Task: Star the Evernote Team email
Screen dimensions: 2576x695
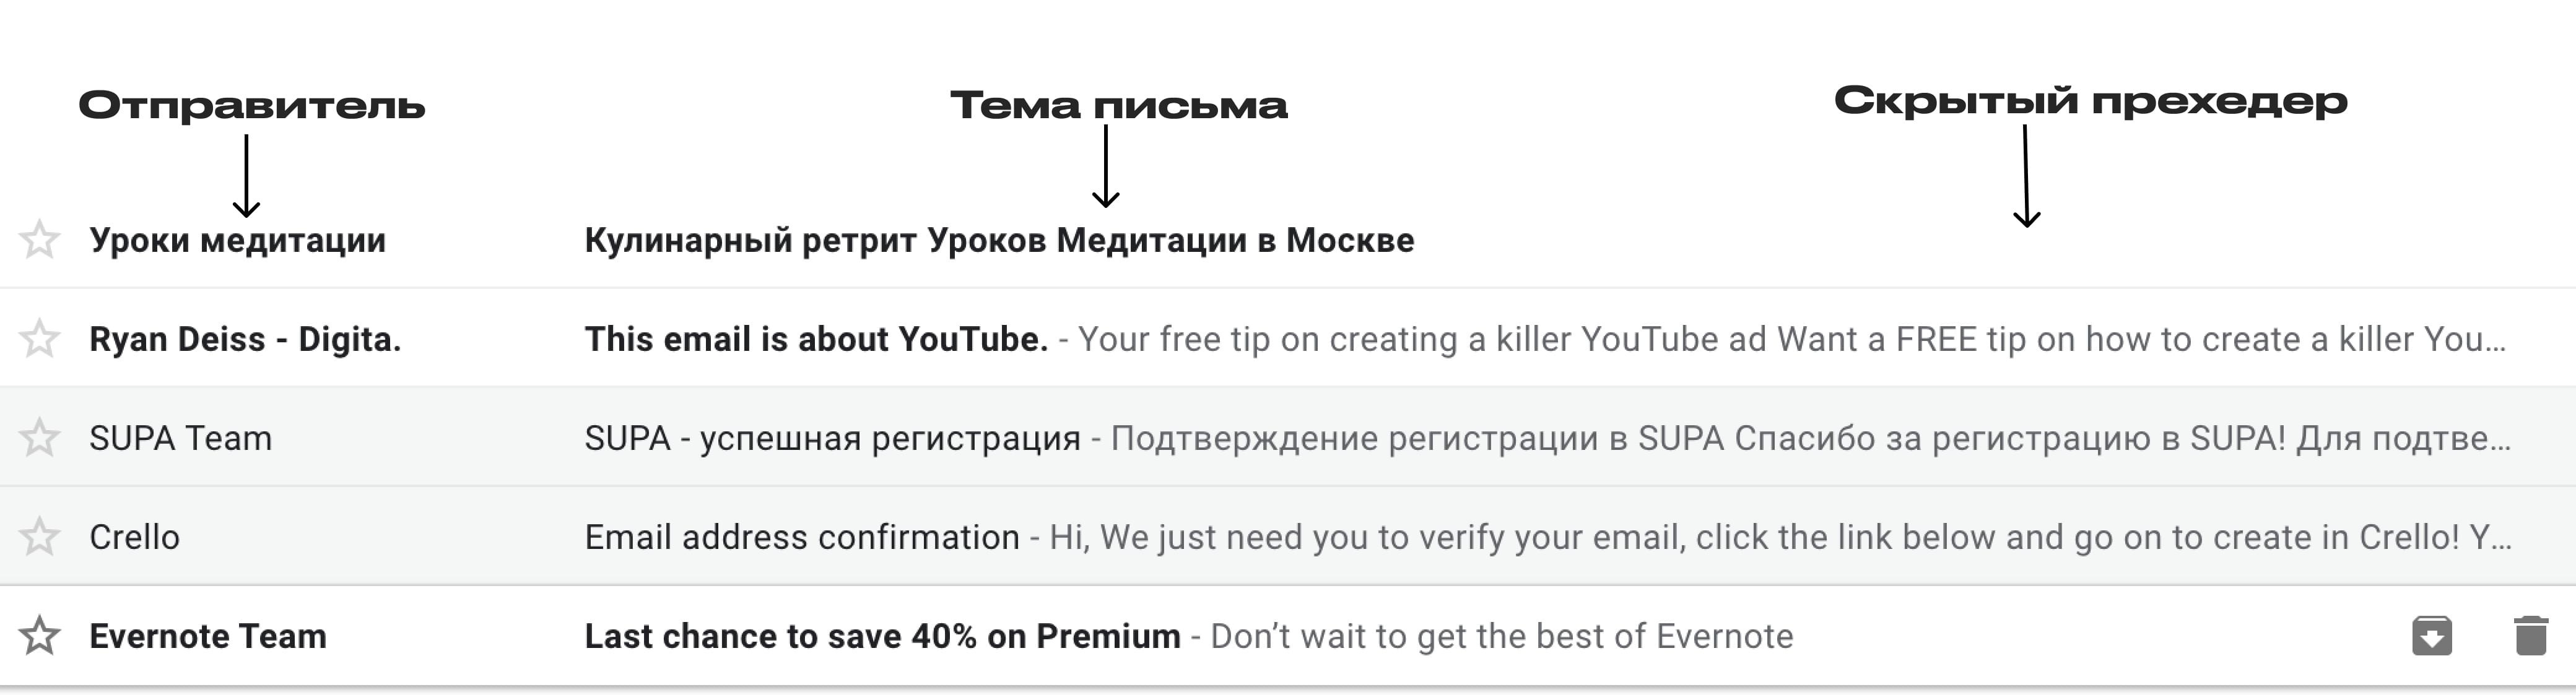Action: pos(40,636)
